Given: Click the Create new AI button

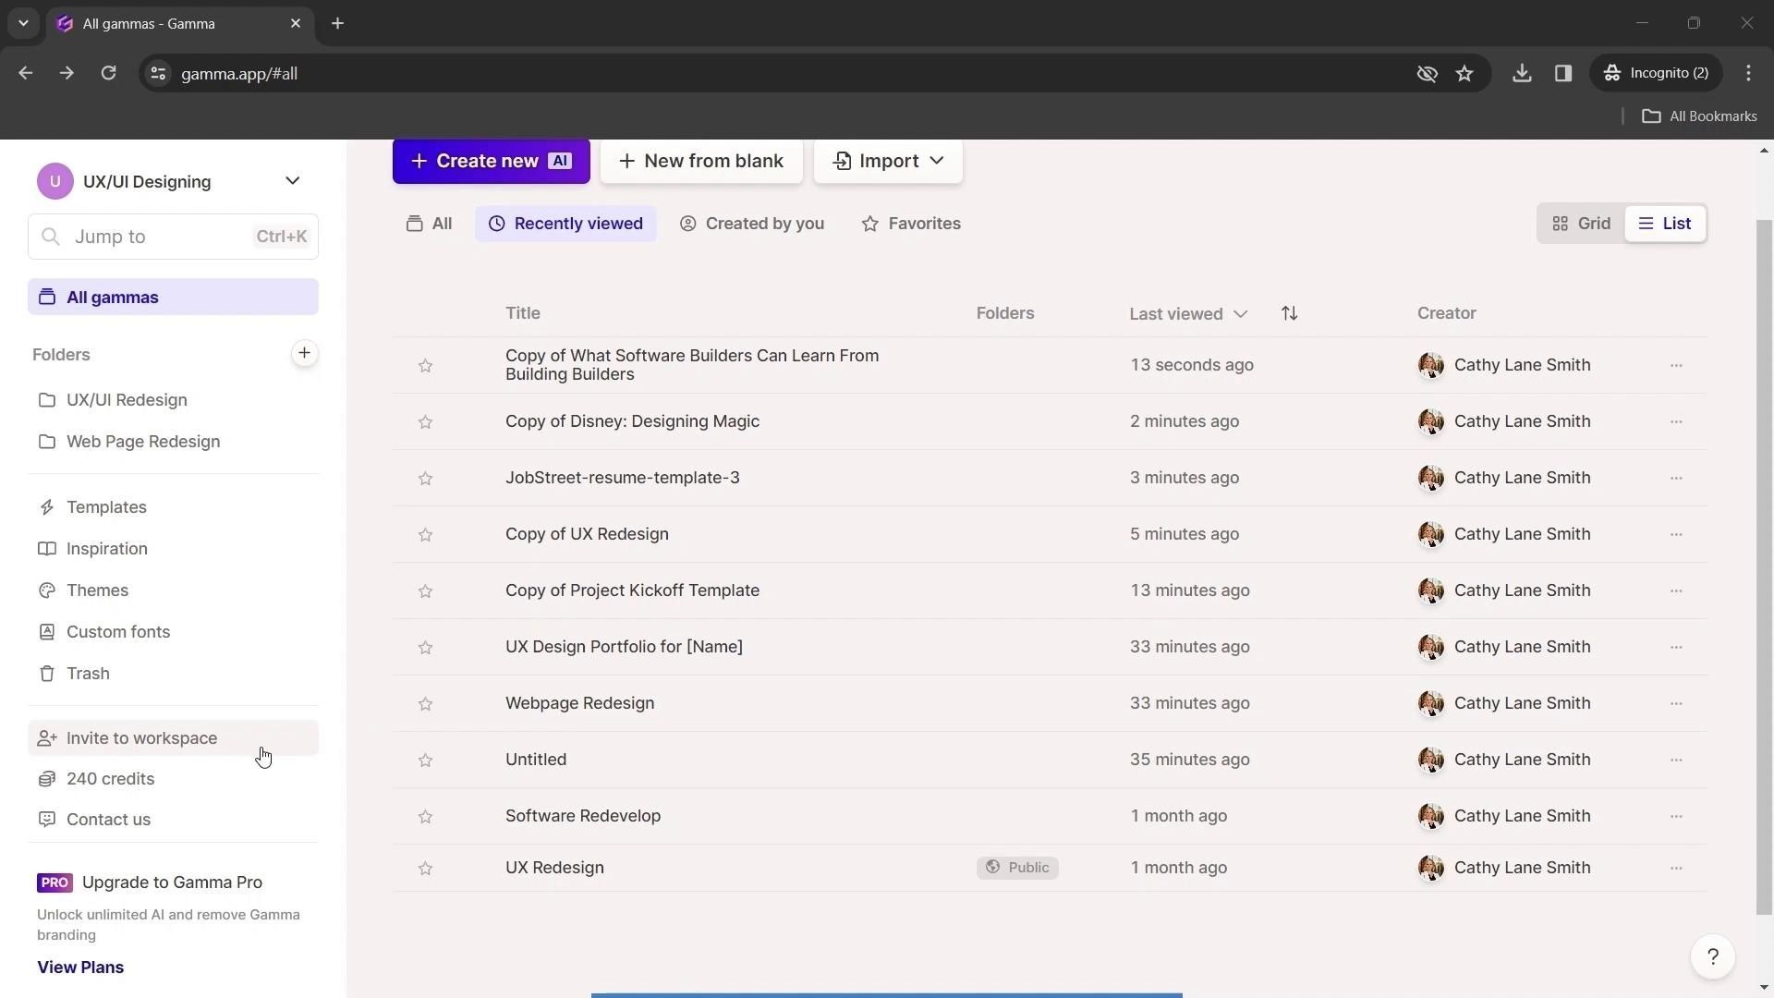Looking at the screenshot, I should click(491, 161).
